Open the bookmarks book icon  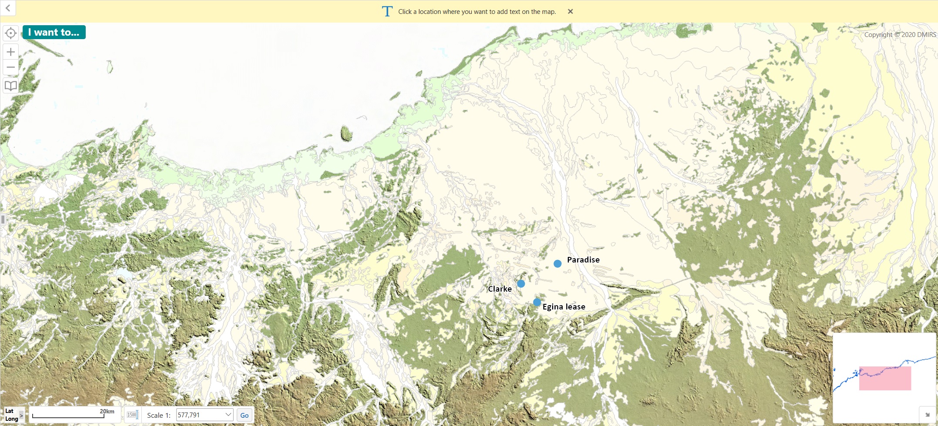click(x=10, y=86)
